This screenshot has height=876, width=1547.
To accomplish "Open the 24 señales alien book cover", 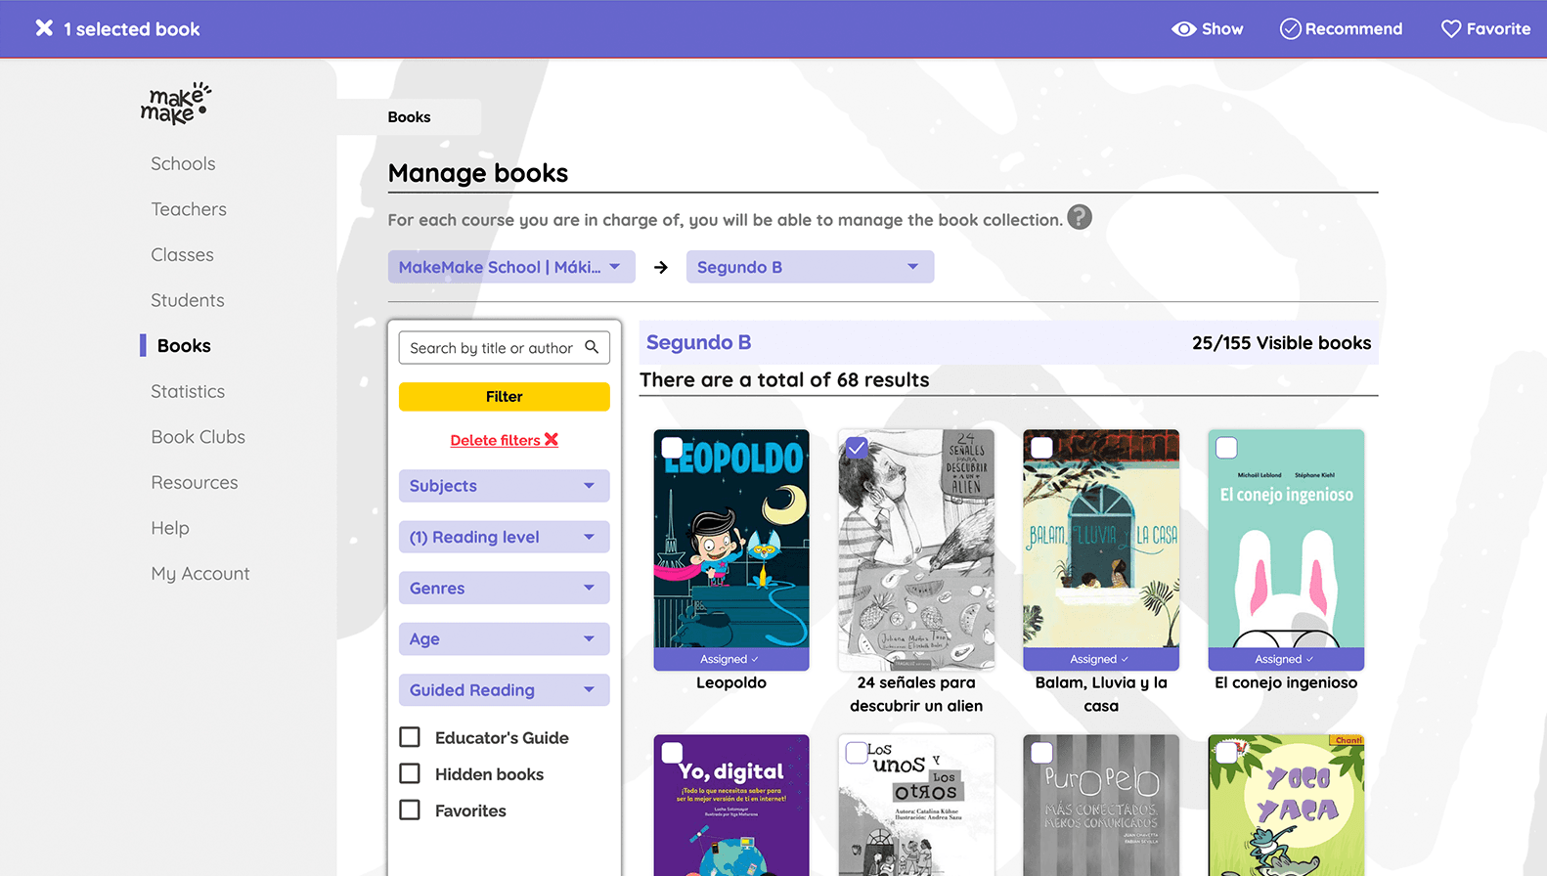I will (x=916, y=549).
